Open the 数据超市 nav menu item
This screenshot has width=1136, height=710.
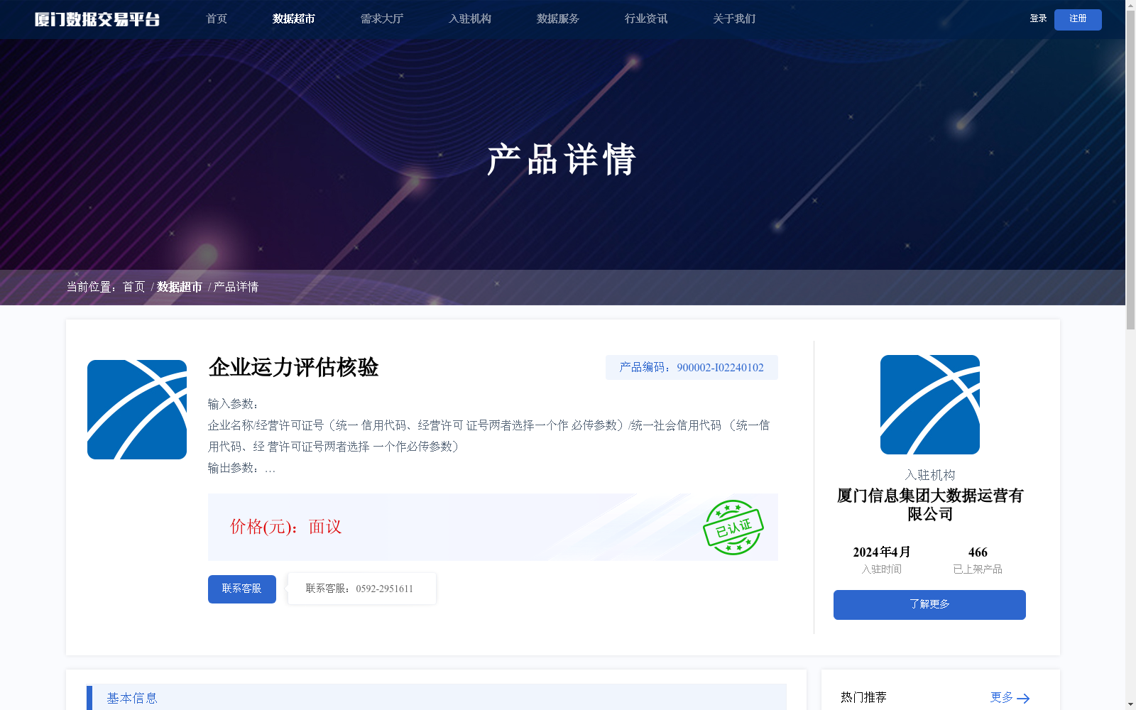[x=294, y=18]
